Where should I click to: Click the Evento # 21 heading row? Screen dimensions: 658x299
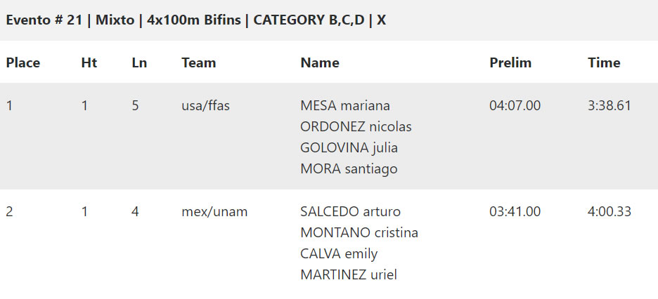329,20
